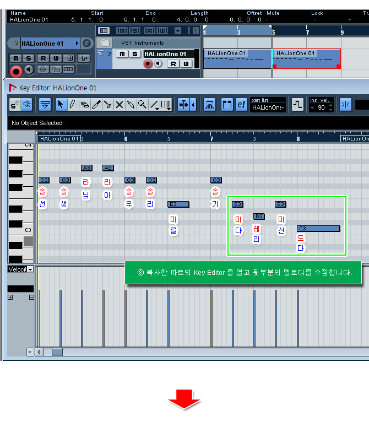Image resolution: width=369 pixels, height=427 pixels.
Task: Toggle Acoustic Feedback speaker icon
Action: pos(27,105)
